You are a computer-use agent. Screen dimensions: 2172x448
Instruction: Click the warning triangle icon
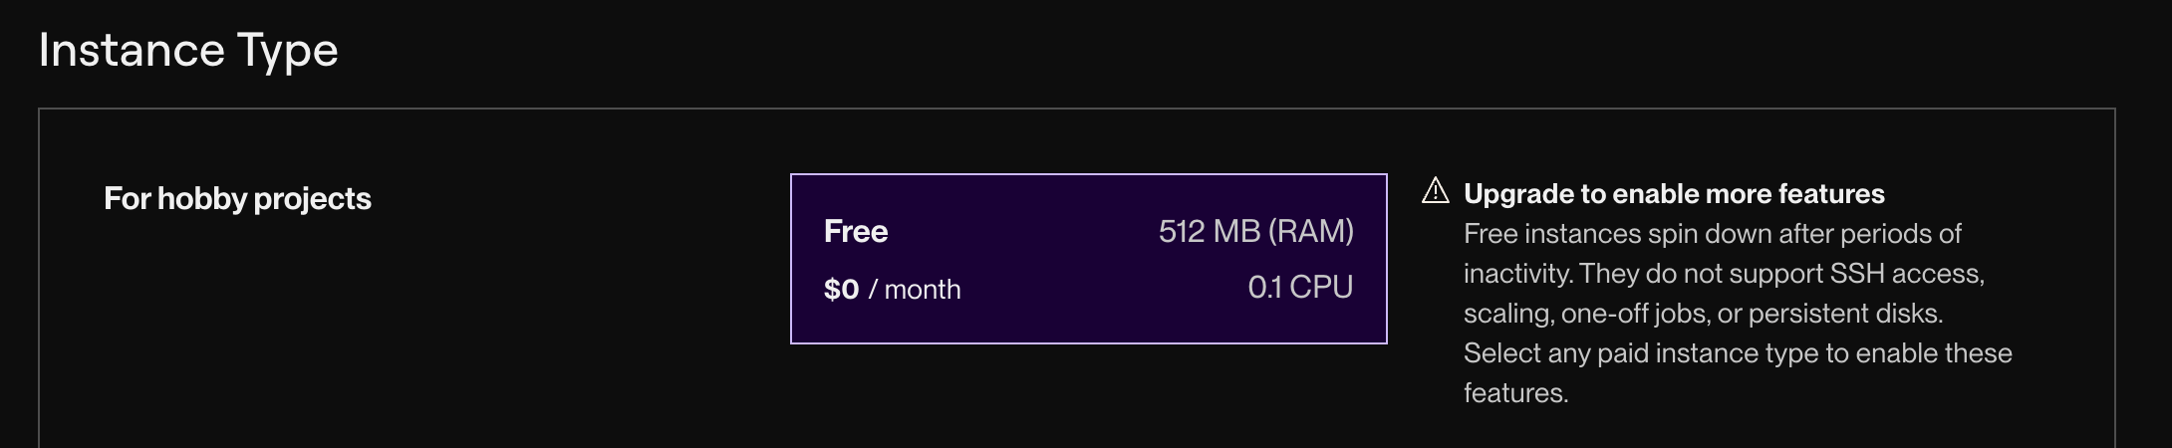point(1435,190)
